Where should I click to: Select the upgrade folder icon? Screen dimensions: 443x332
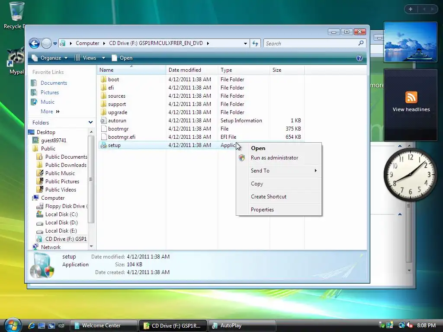tap(104, 112)
